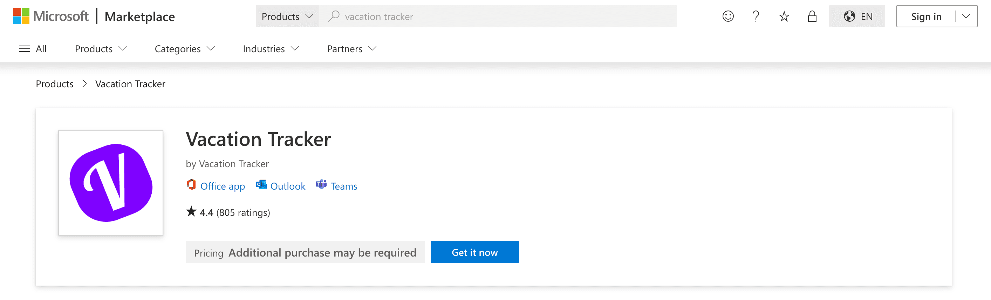Expand the Products navigation menu
This screenshot has height=300, width=991.
(101, 49)
